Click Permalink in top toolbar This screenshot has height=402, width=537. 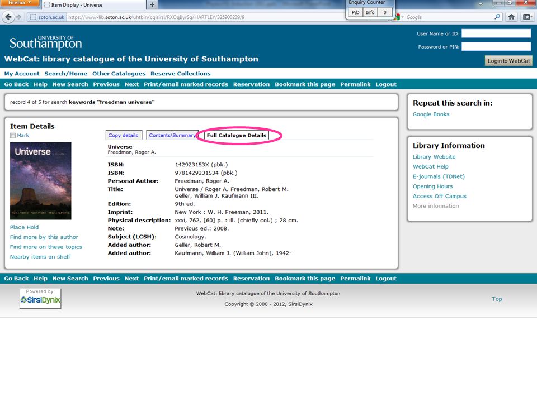[355, 84]
